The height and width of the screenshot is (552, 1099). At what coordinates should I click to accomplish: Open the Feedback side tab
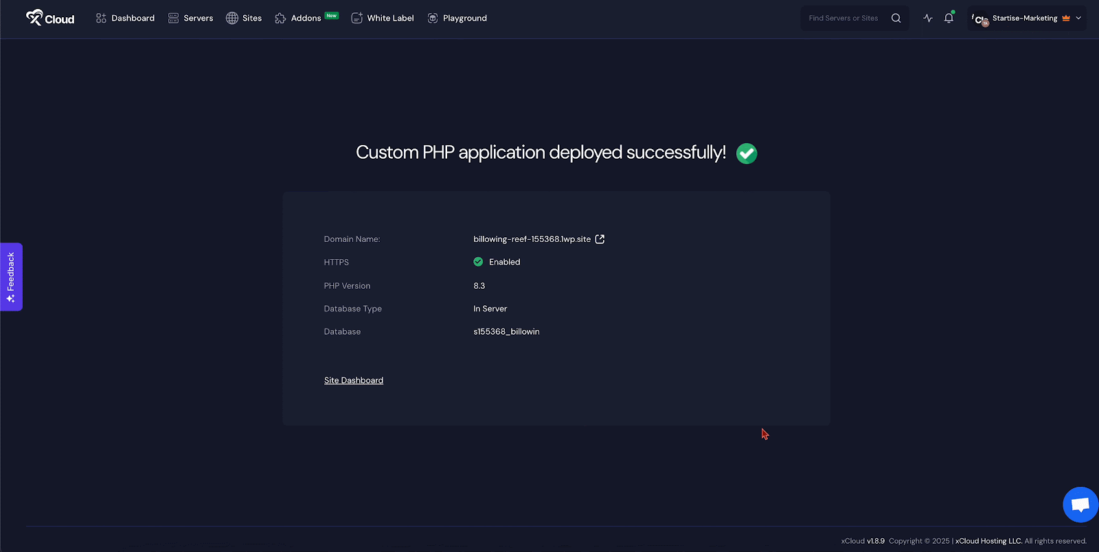click(x=11, y=277)
